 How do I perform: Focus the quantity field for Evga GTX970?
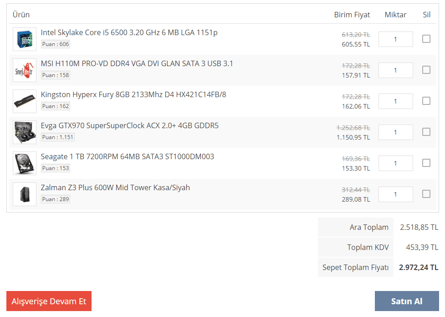(x=396, y=132)
